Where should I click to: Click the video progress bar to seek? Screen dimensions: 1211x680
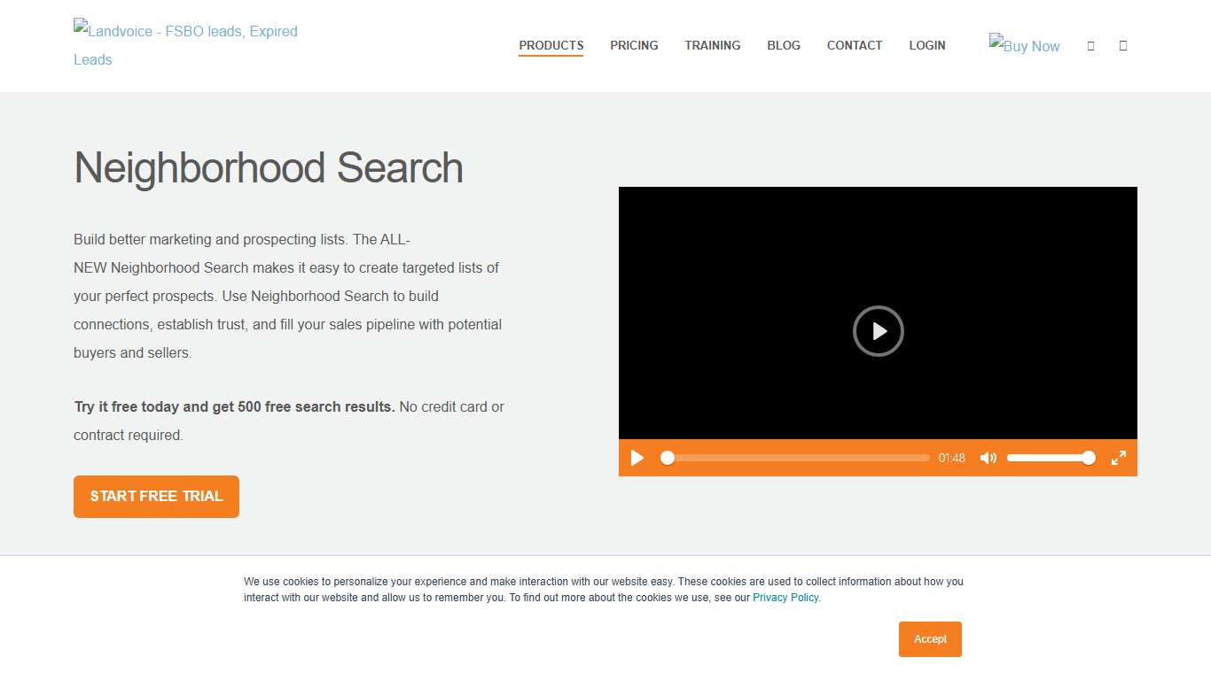click(x=793, y=458)
